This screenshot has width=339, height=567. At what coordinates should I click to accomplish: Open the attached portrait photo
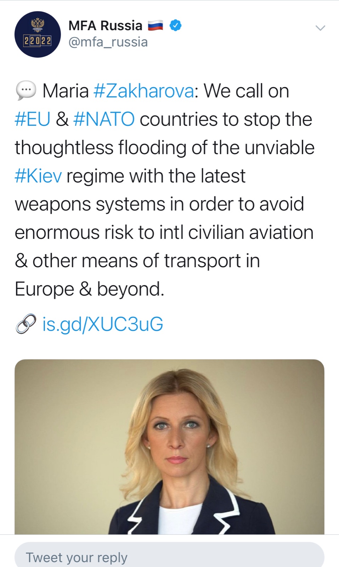pyautogui.click(x=169, y=447)
